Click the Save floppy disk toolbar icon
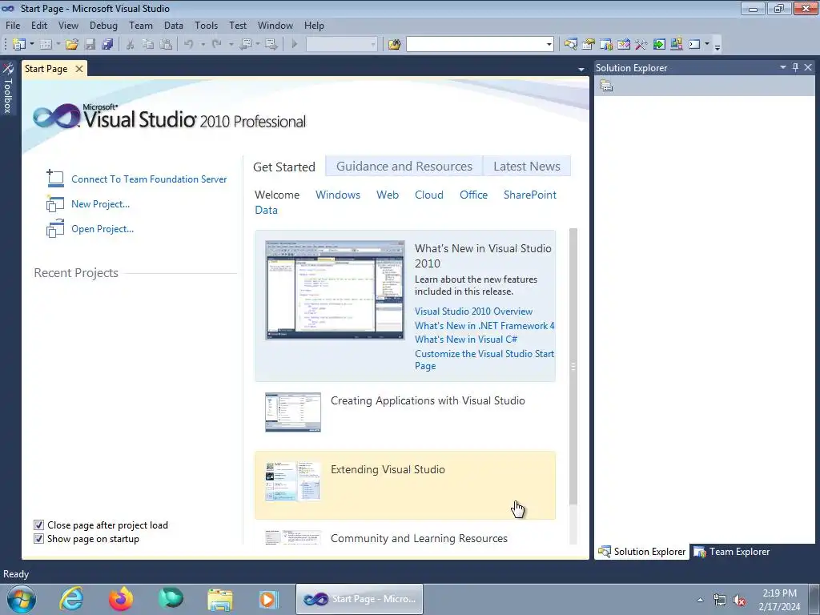 [90, 45]
